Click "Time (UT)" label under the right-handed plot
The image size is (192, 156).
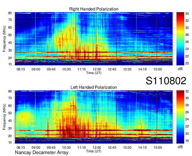[94, 73]
